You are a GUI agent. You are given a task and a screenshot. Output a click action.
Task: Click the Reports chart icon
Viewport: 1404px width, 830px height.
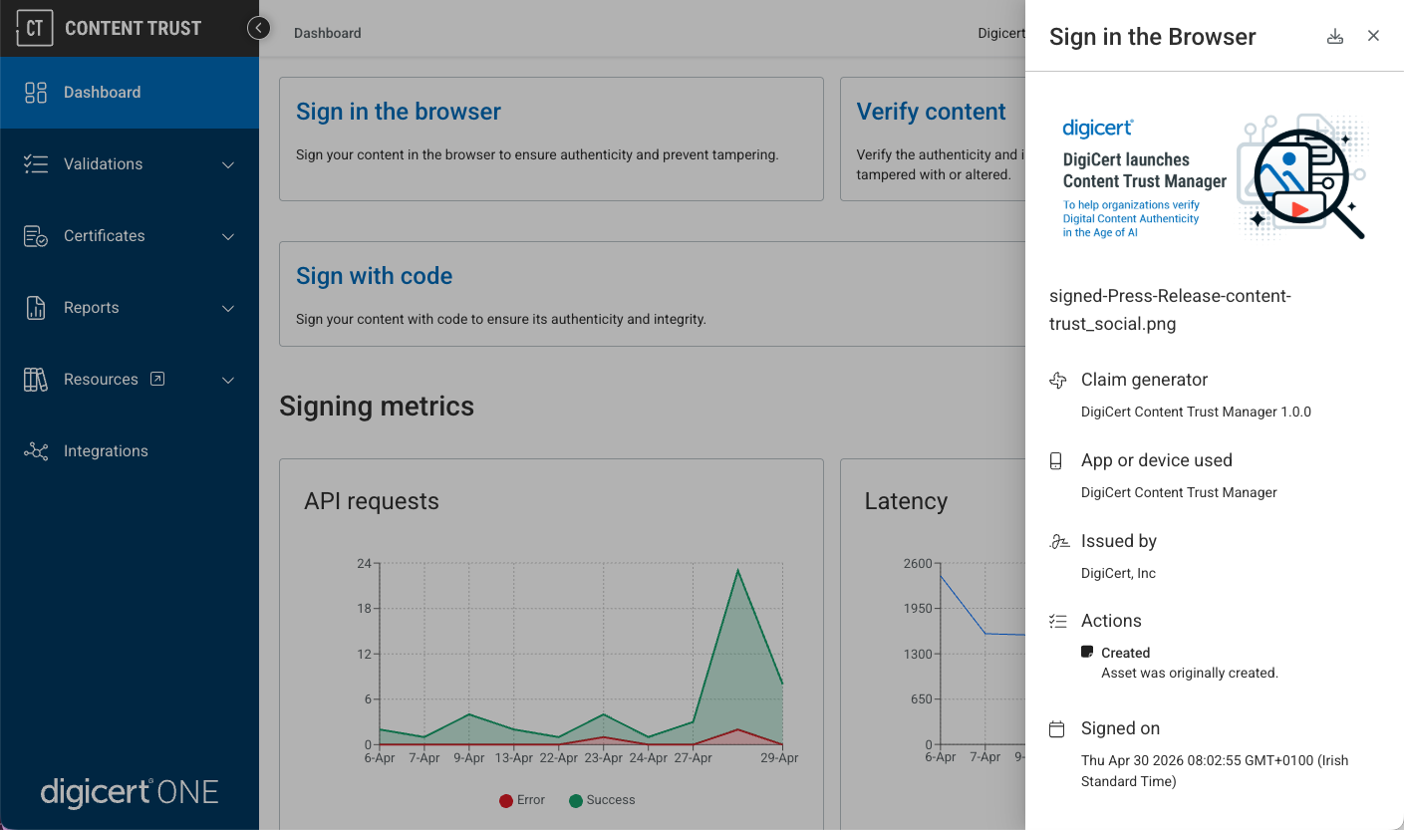point(36,308)
